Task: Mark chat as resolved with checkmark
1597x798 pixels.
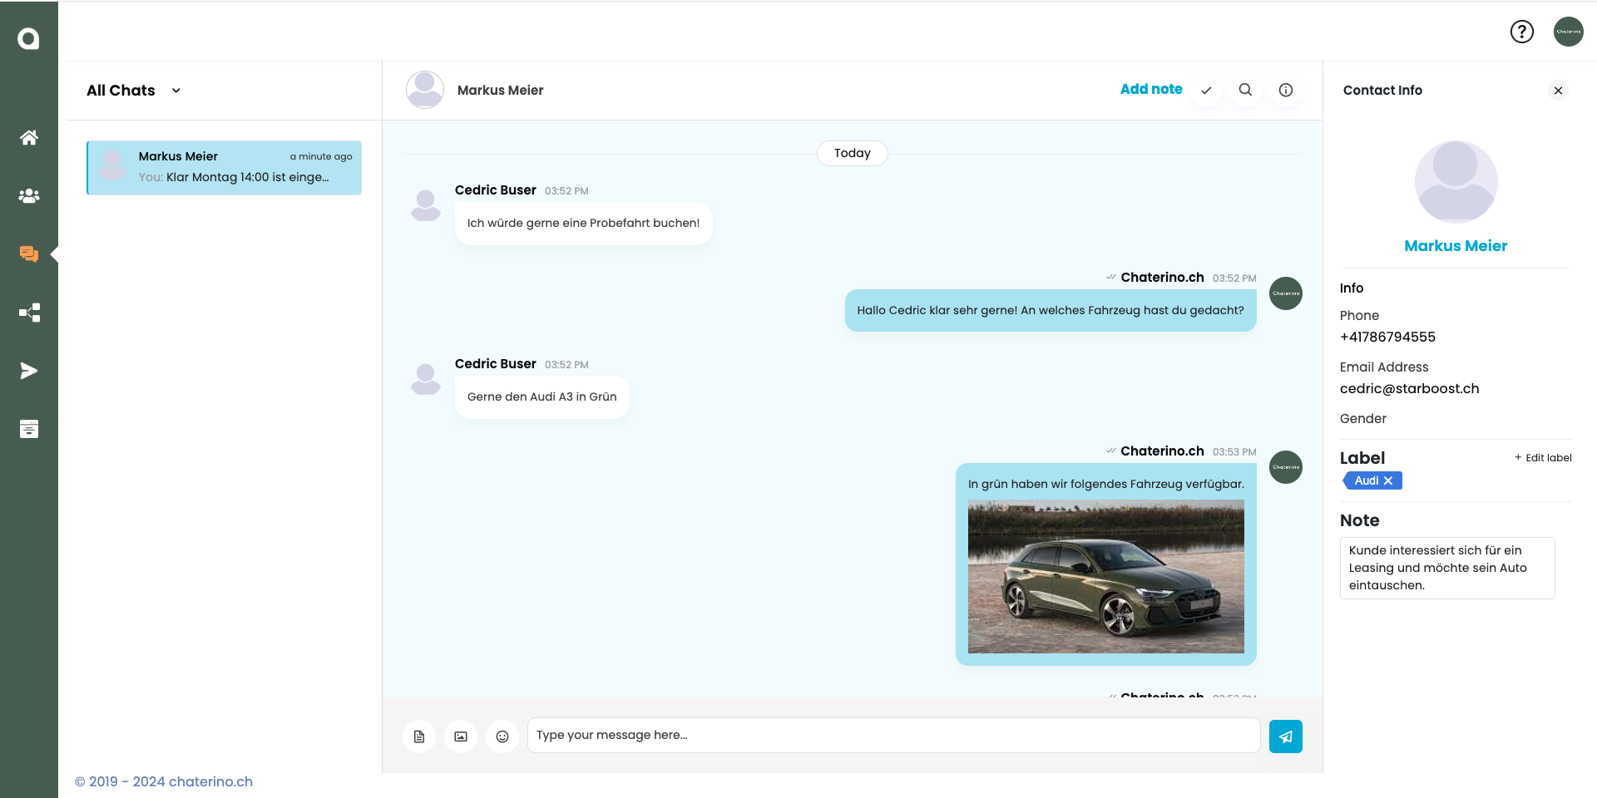Action: [x=1206, y=91]
